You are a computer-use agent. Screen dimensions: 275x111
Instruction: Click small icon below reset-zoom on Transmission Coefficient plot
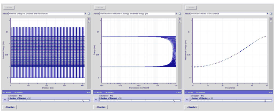point(179,22)
